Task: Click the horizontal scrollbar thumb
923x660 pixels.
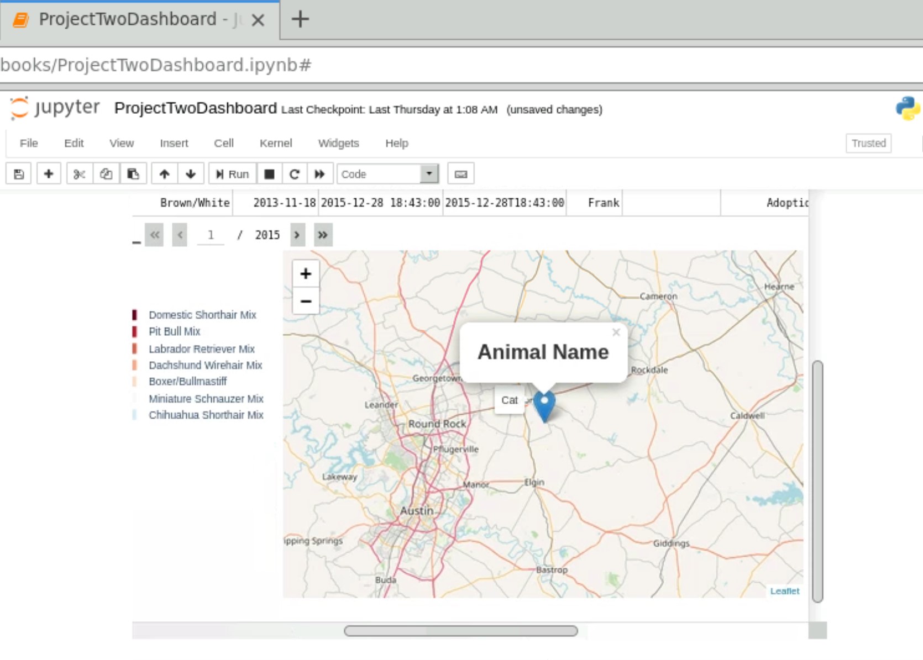Action: pyautogui.click(x=460, y=631)
